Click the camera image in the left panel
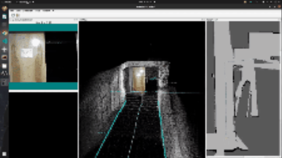282x158 pixels. pyautogui.click(x=27, y=57)
